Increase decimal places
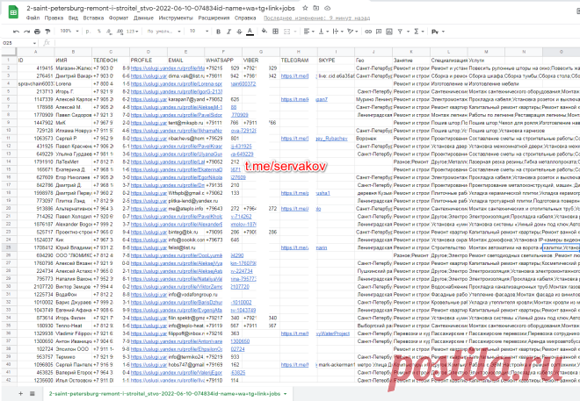580x401 pixels. 120,32
